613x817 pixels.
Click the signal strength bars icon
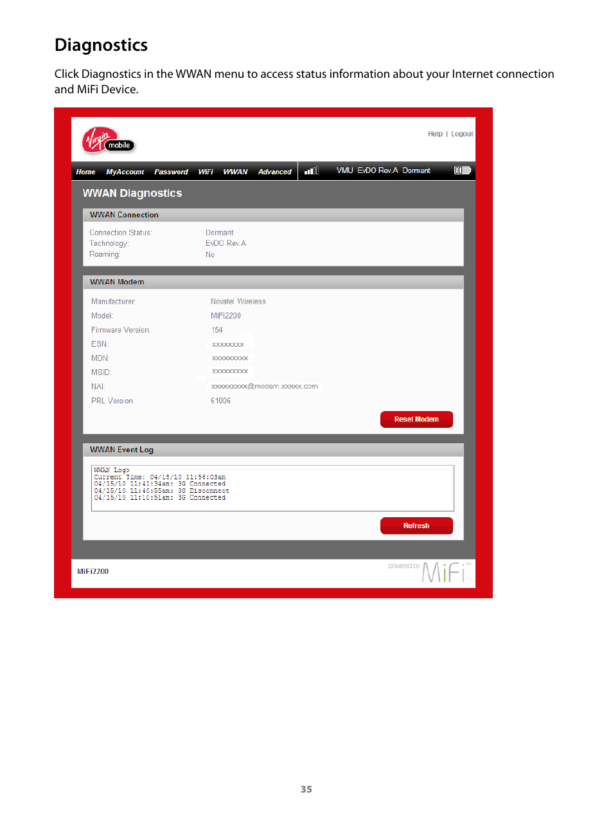[312, 170]
